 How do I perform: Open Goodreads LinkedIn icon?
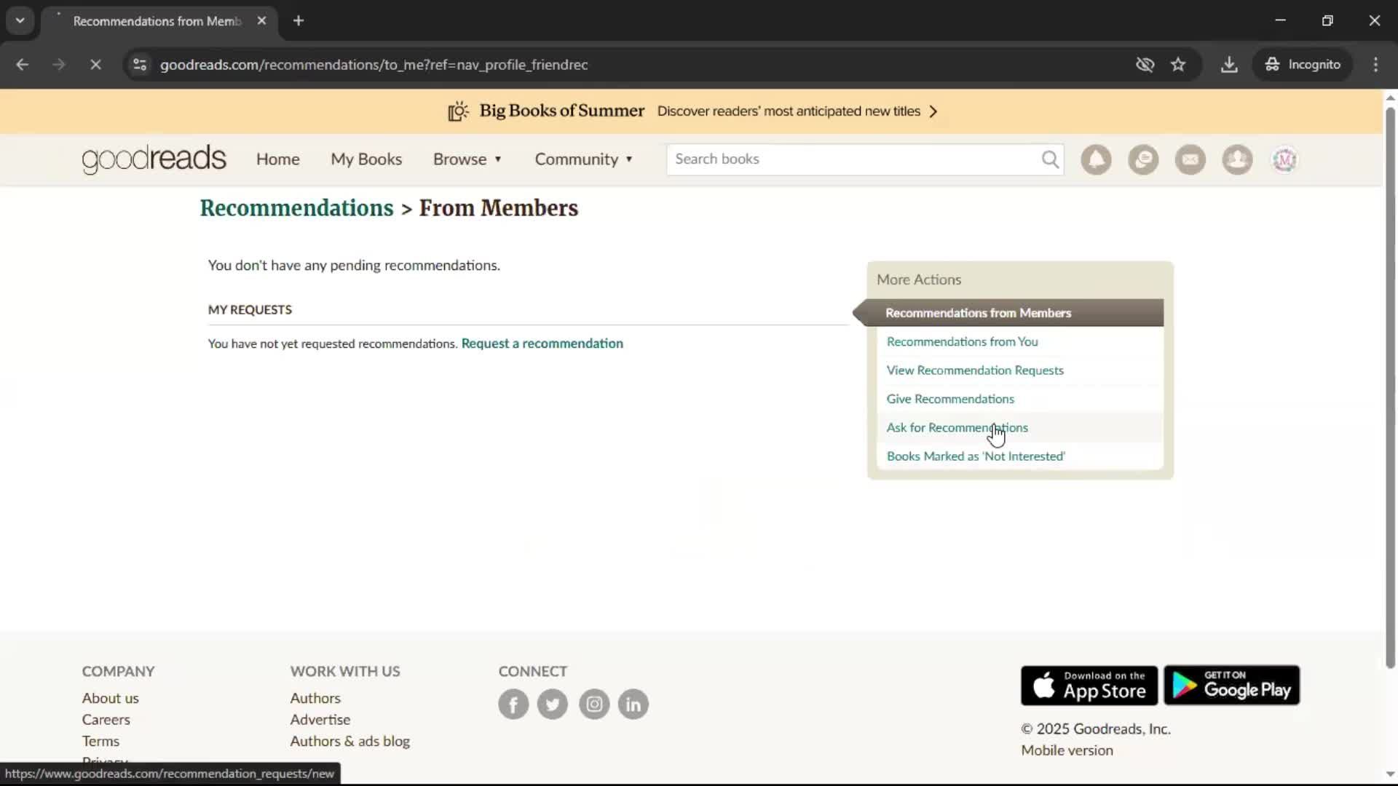click(633, 704)
